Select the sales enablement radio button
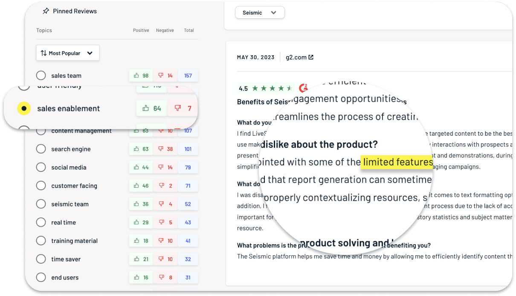Screen dimensions: 516x296 (x=24, y=108)
